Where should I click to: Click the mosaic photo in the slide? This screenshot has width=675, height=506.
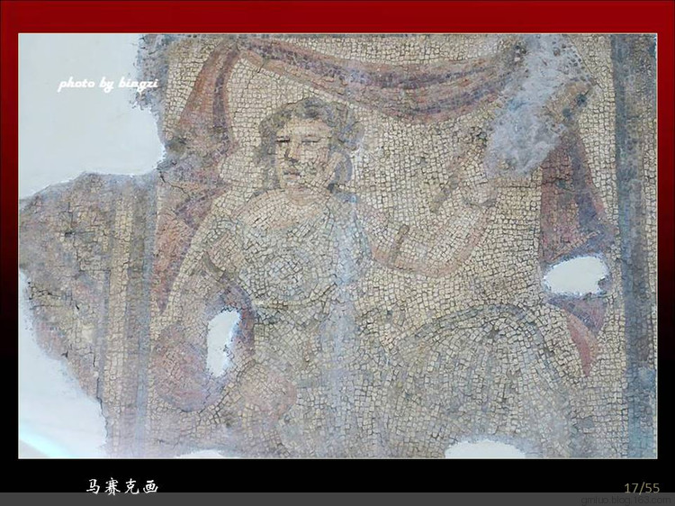point(337,246)
